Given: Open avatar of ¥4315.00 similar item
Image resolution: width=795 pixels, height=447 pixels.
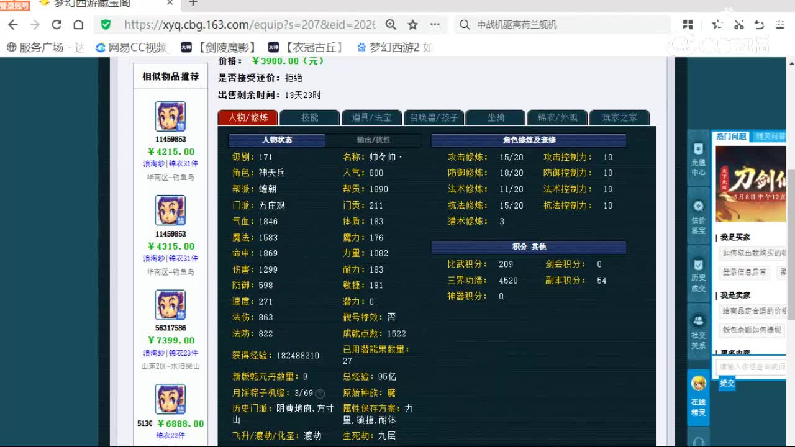Looking at the screenshot, I should pos(170,211).
